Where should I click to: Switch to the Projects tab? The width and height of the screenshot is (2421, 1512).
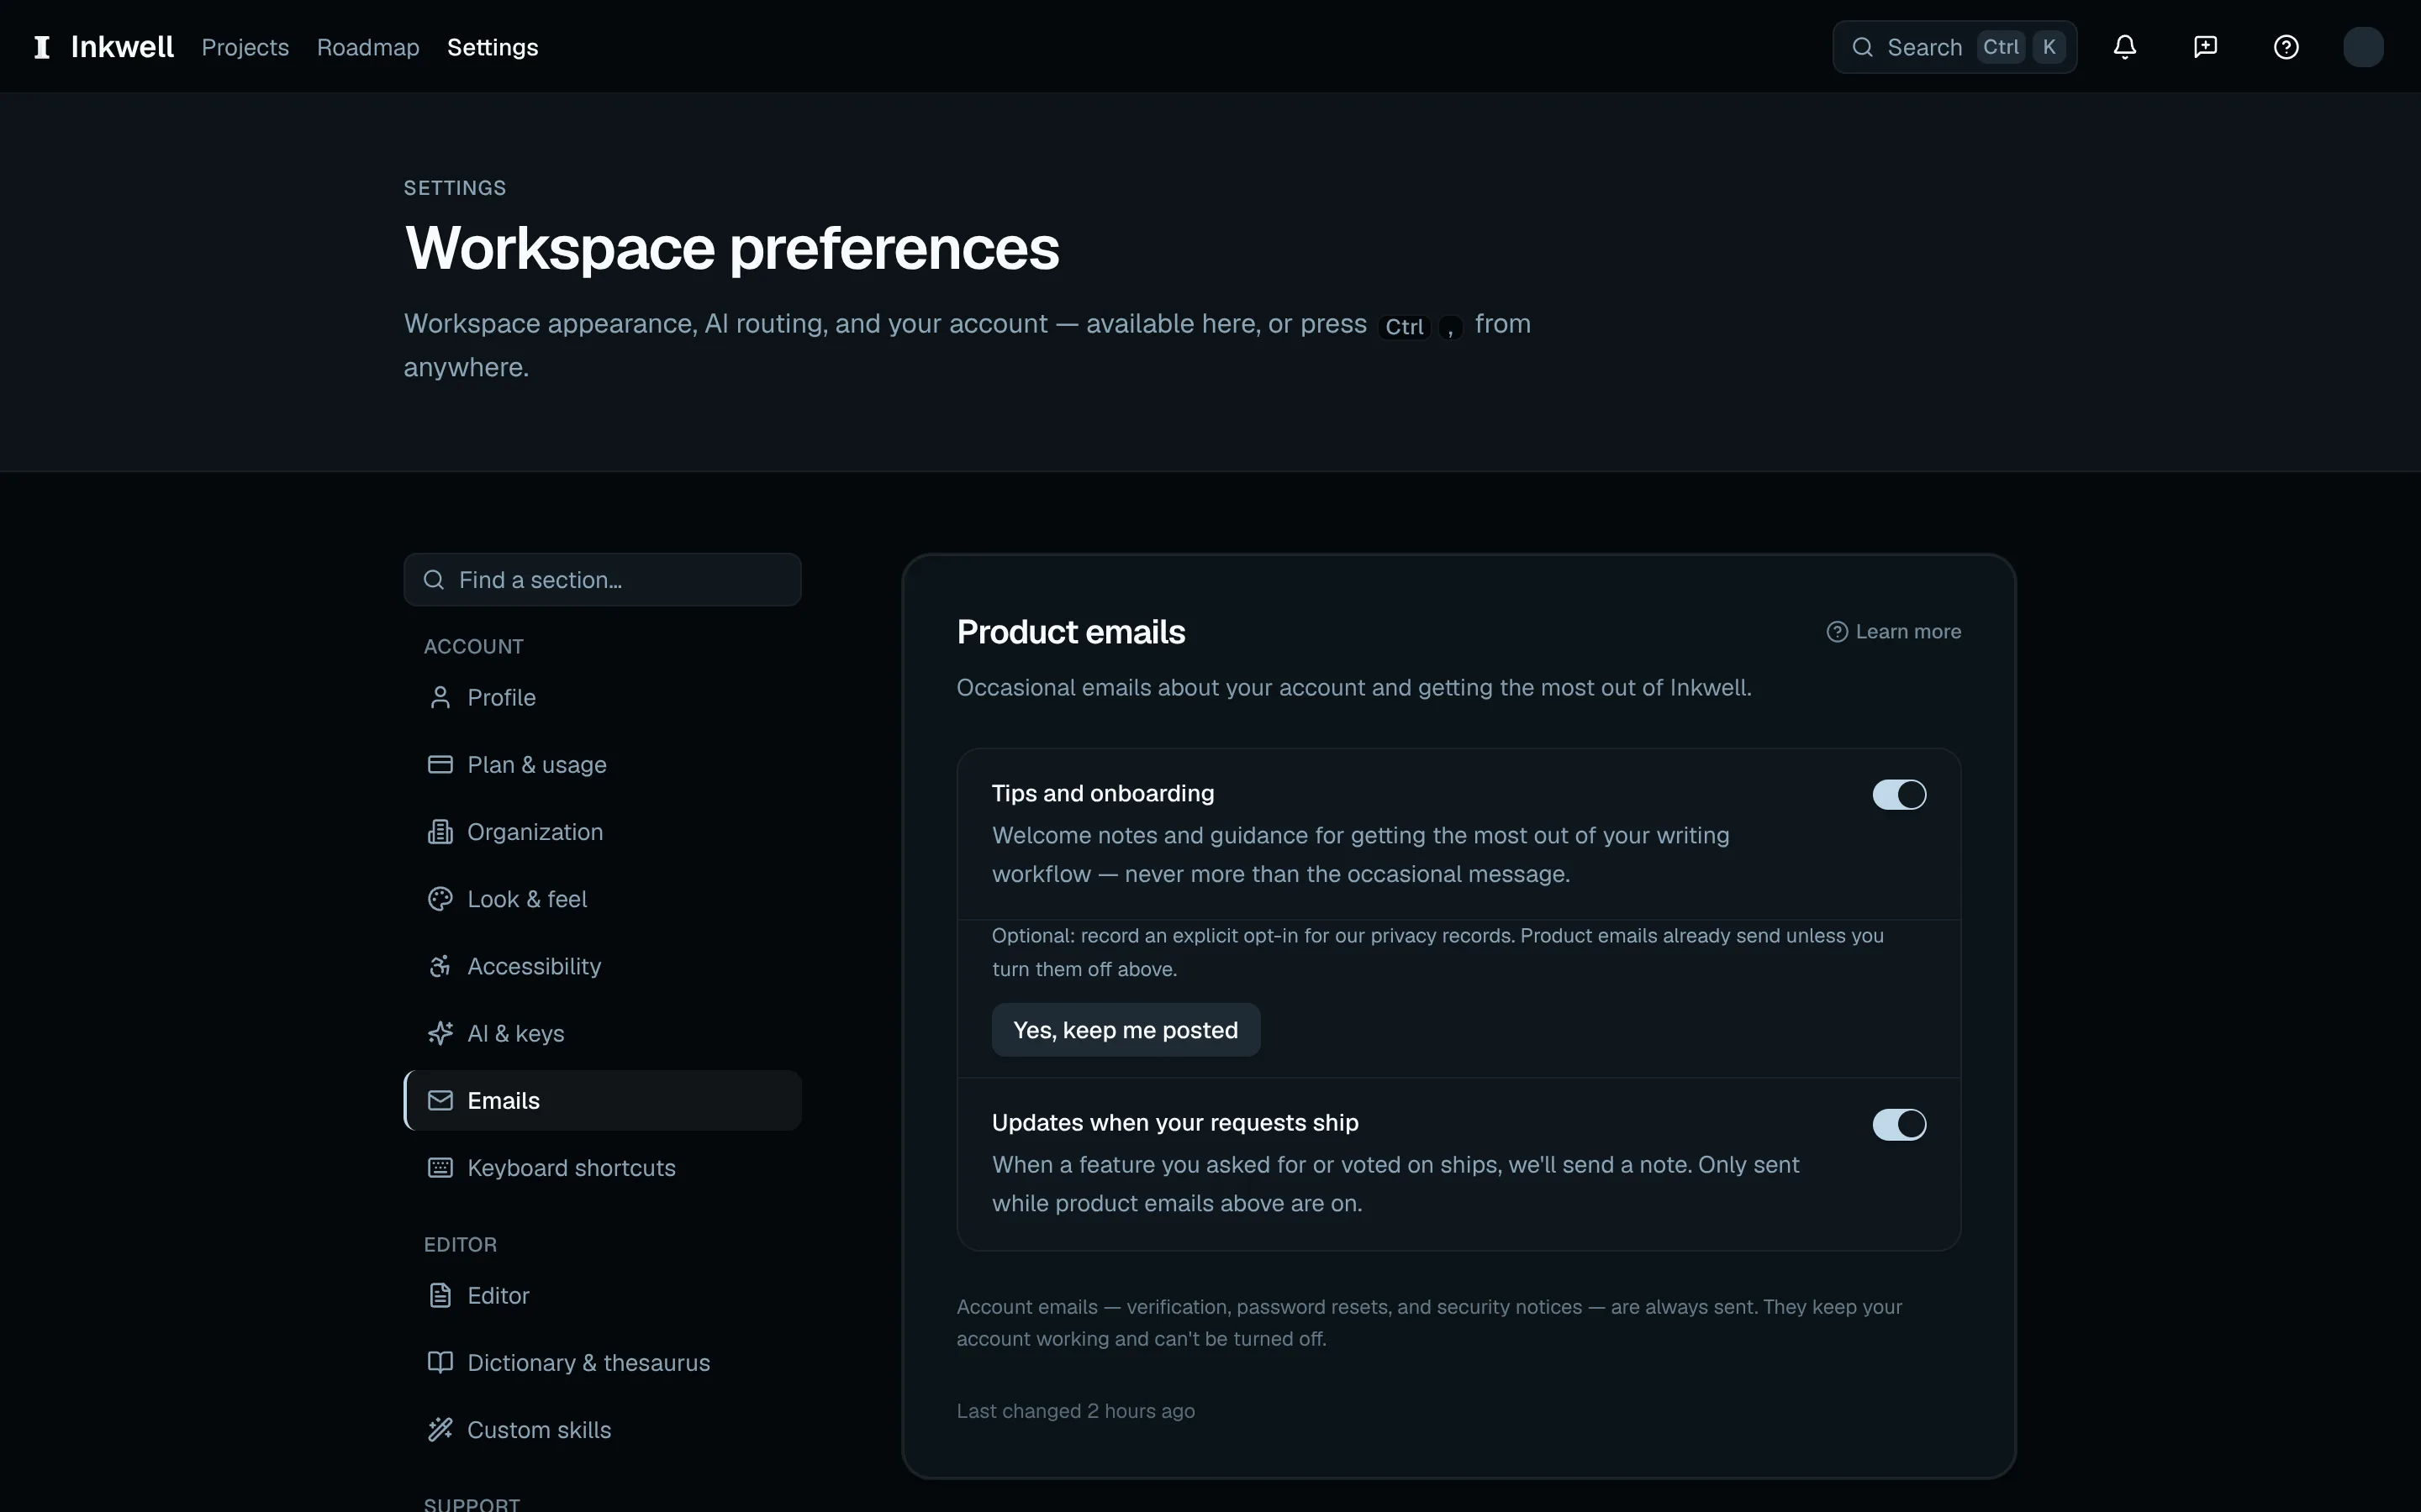245,47
